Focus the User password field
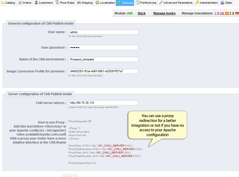 pos(103,48)
